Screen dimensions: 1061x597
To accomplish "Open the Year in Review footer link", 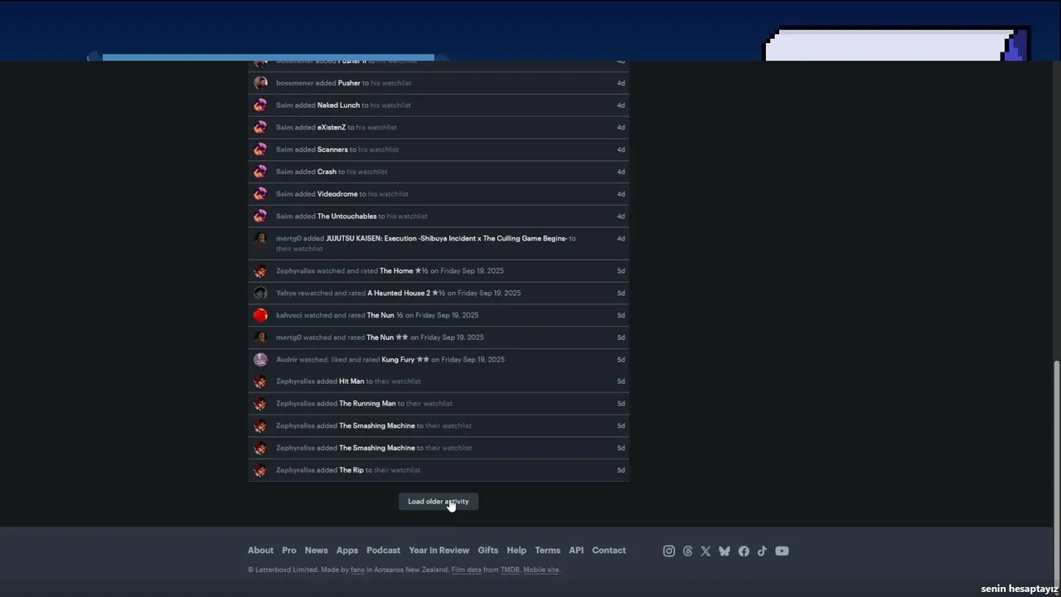I will tap(438, 551).
